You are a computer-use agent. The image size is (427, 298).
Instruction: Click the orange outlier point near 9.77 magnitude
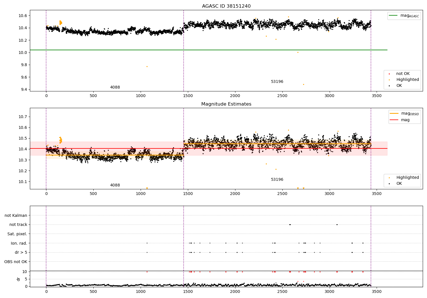(x=147, y=66)
